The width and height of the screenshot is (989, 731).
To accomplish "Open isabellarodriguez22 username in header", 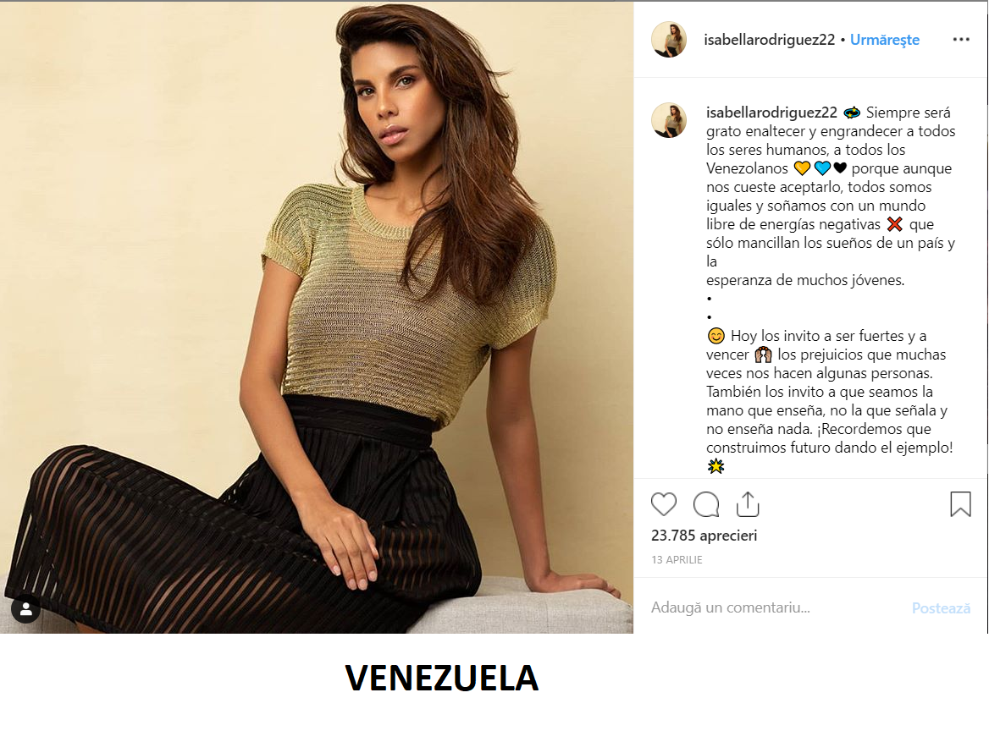I will 770,40.
